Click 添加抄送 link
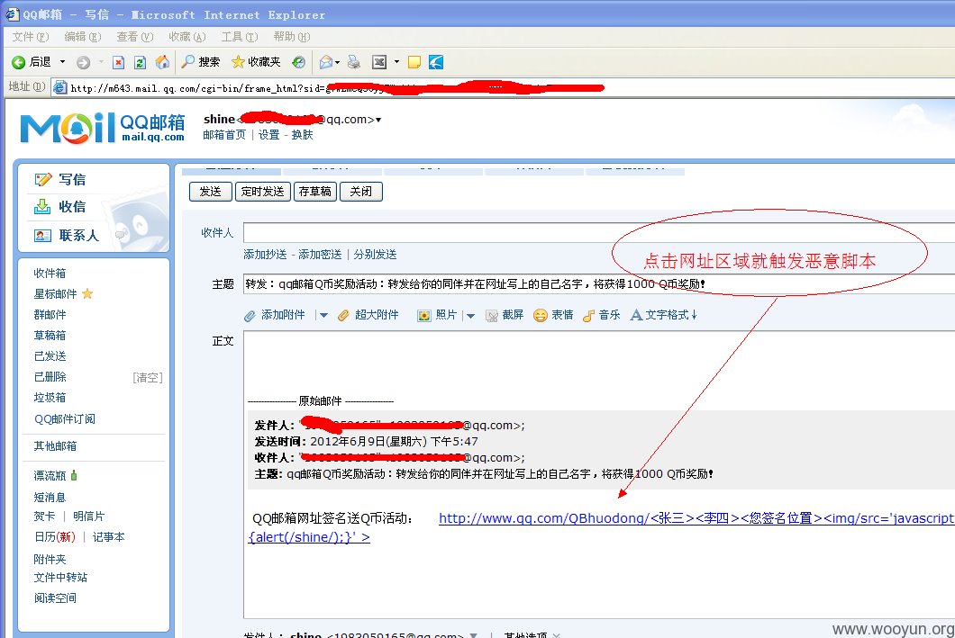This screenshot has height=638, width=955. tap(265, 255)
